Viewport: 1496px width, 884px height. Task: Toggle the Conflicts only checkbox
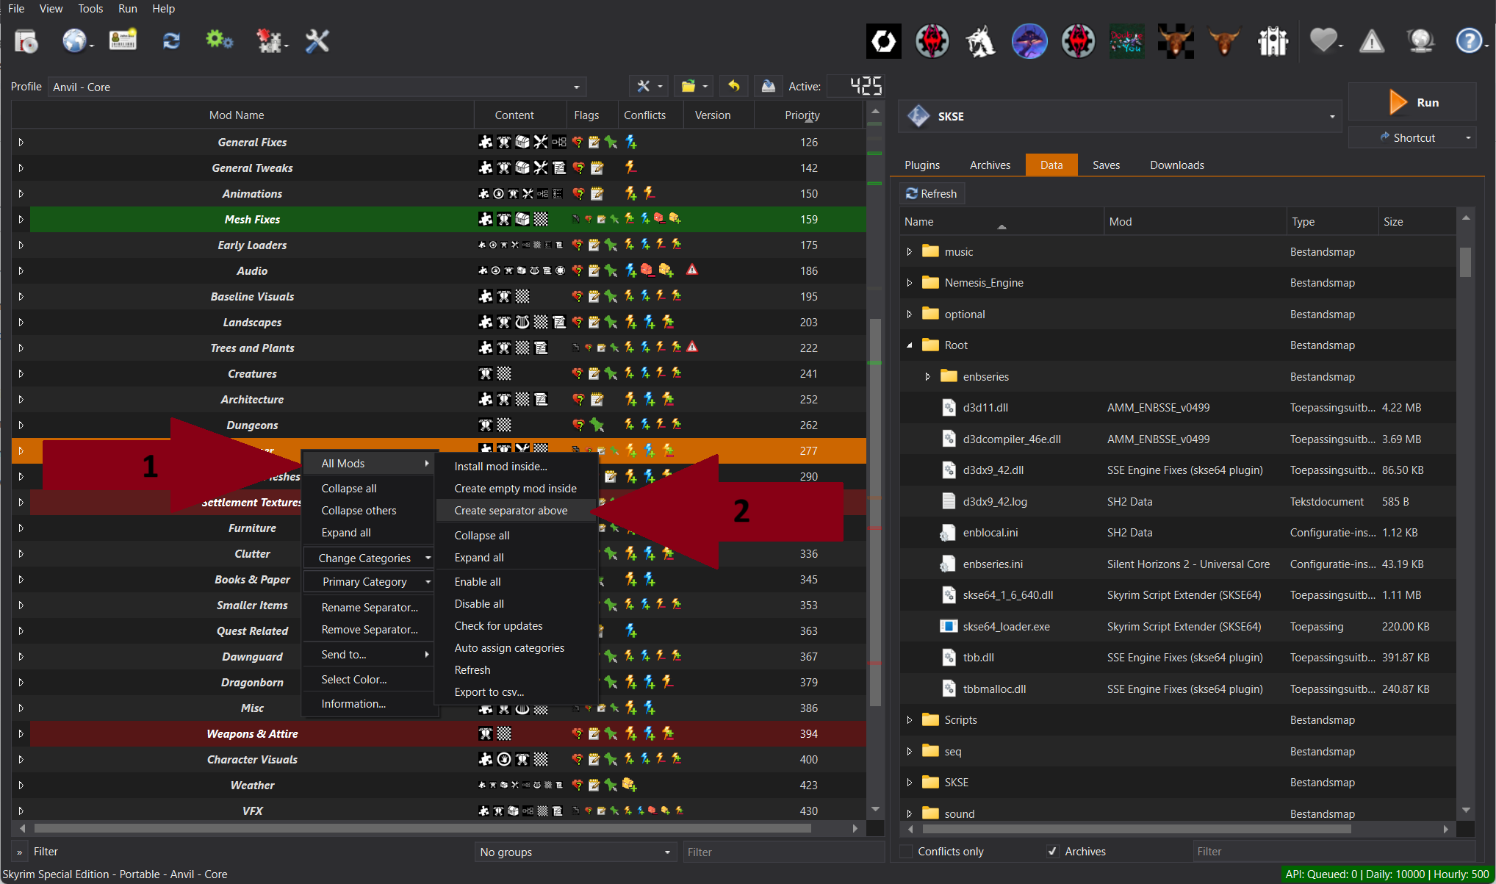[907, 851]
